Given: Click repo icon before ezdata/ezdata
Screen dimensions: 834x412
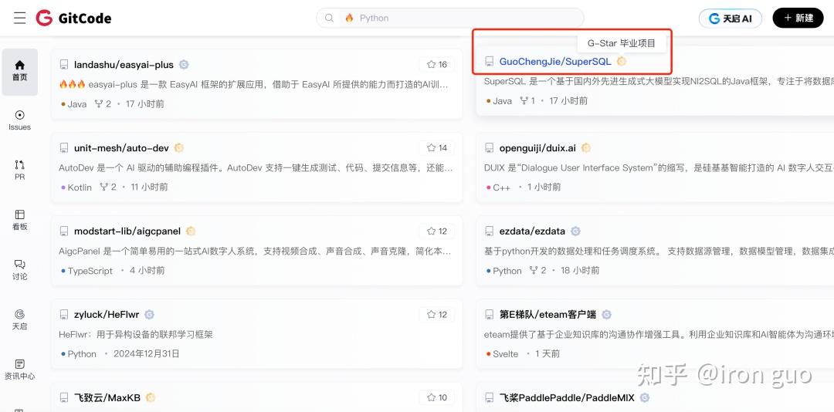Looking at the screenshot, I should 490,231.
